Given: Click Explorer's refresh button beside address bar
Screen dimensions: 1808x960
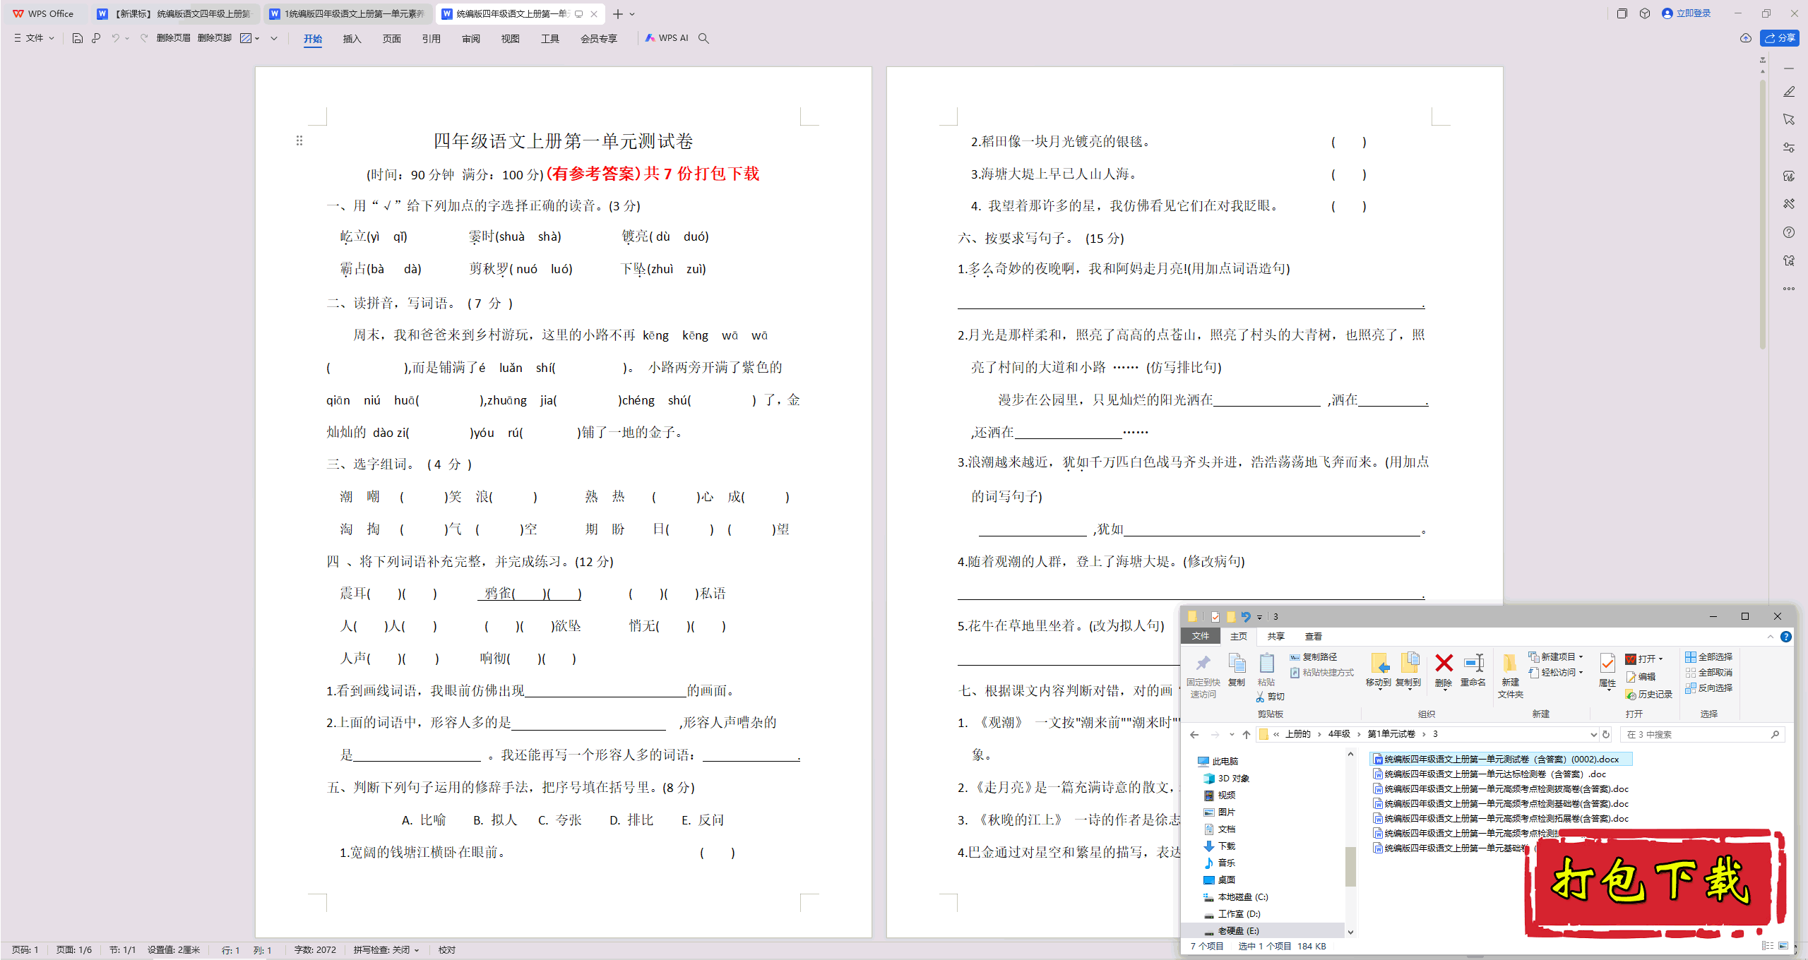Looking at the screenshot, I should tap(1606, 734).
